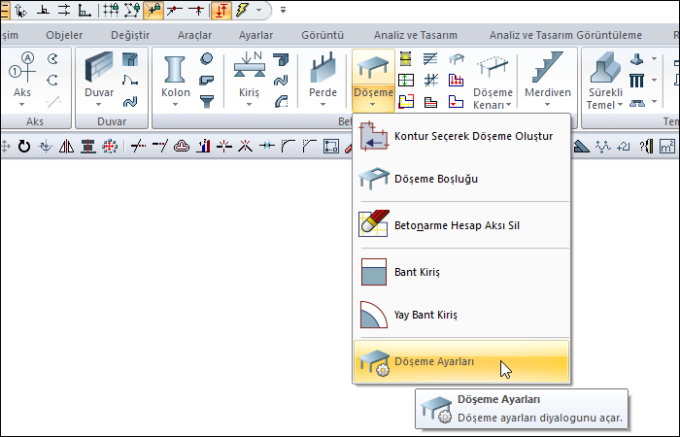Open the Görüntü ribbon tab
The width and height of the screenshot is (680, 437).
tap(323, 35)
